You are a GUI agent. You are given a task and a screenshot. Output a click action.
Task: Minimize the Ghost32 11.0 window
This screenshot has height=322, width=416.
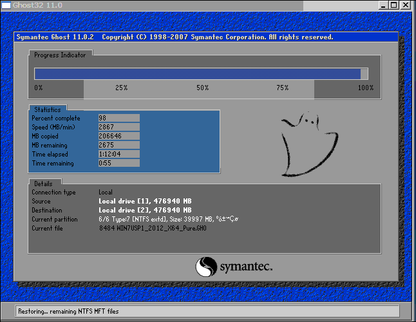(x=383, y=5)
